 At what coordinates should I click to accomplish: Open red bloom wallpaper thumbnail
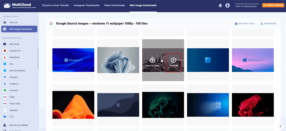(x=253, y=105)
